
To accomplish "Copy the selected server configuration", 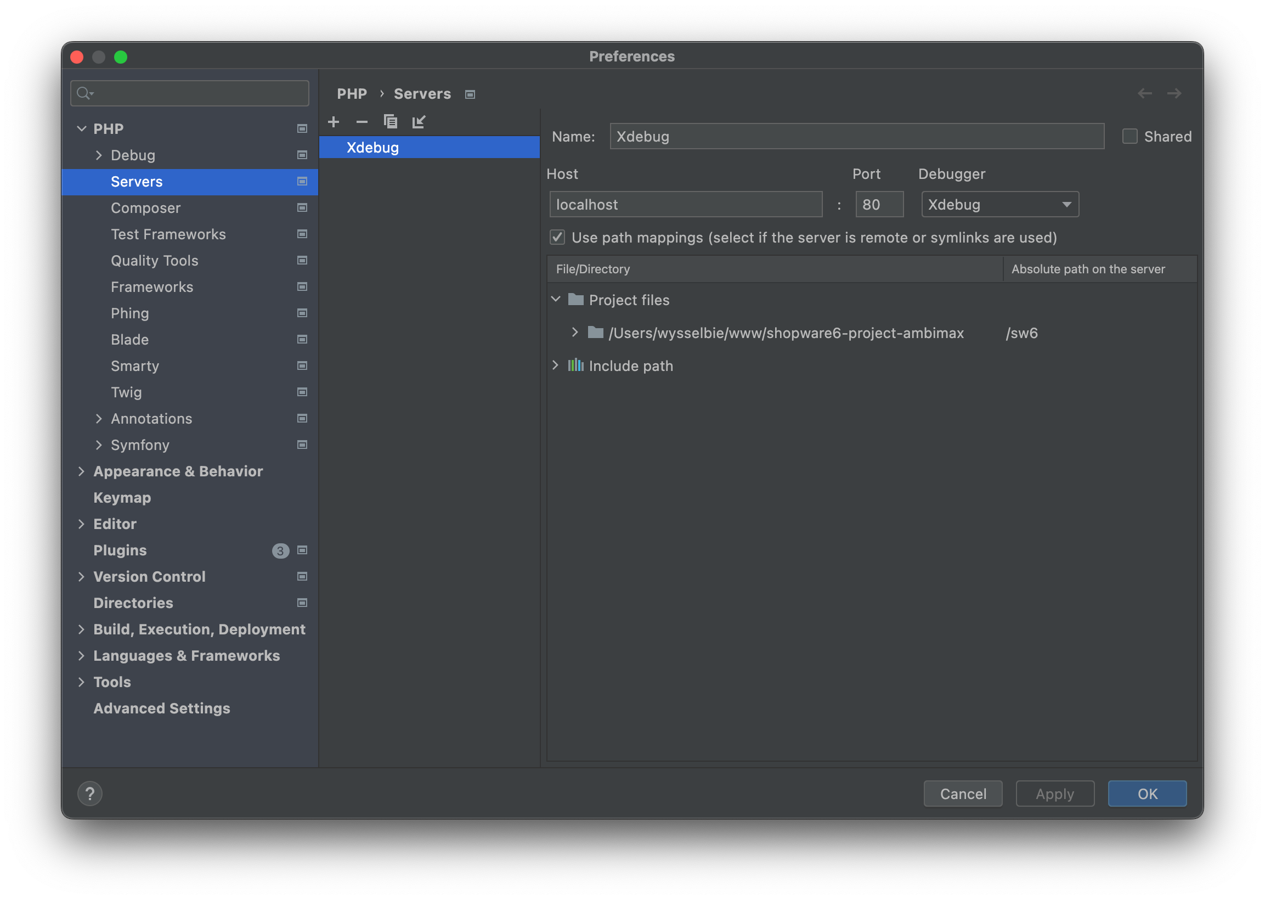I will [391, 121].
